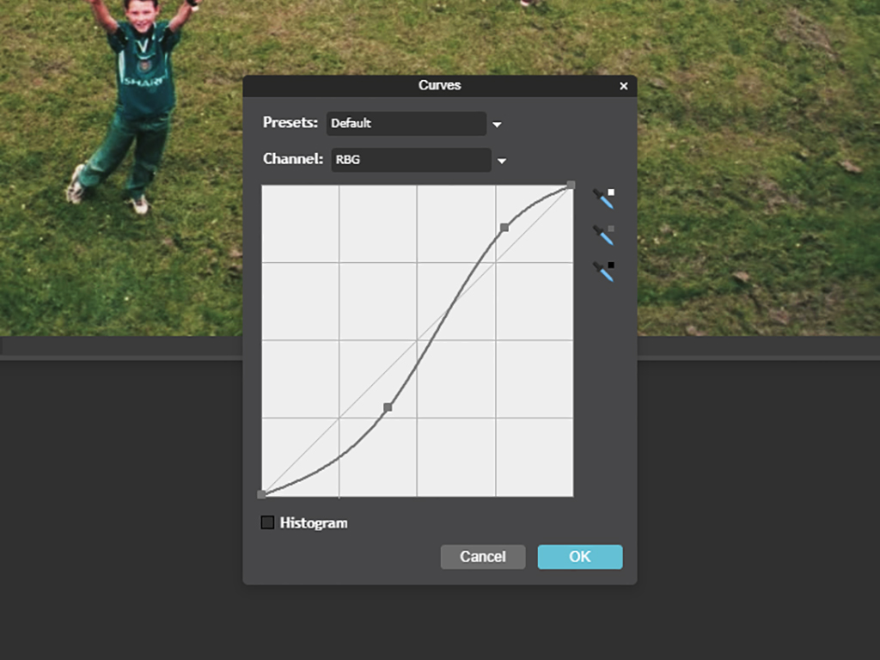Close the Curves dialog with X

(x=624, y=86)
